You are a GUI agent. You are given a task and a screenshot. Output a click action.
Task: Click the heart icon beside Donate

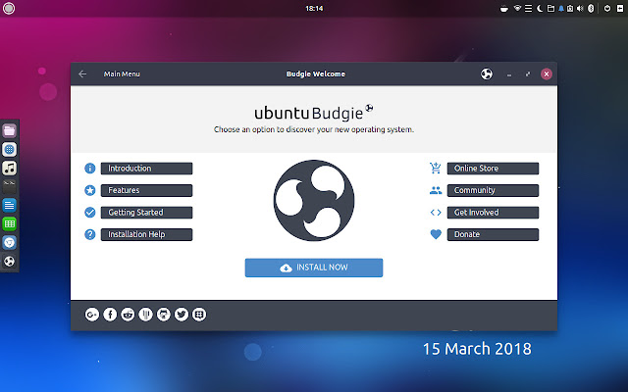[x=436, y=234]
